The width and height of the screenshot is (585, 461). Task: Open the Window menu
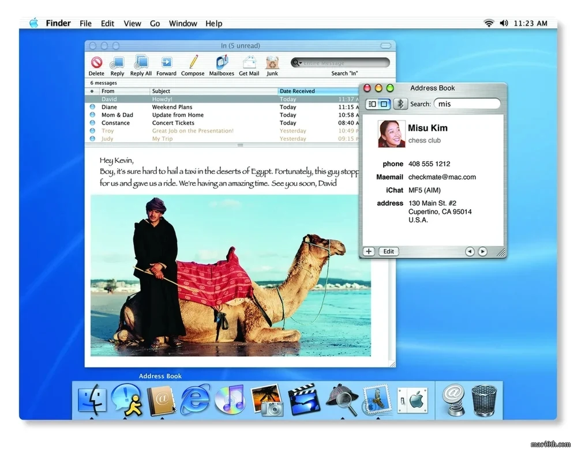(183, 23)
